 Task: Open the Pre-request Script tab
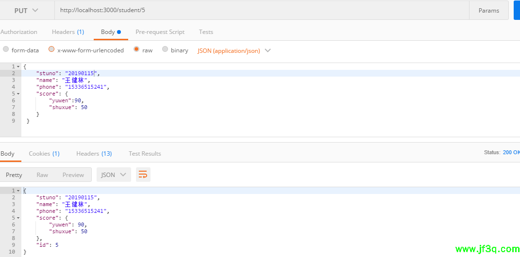point(160,32)
